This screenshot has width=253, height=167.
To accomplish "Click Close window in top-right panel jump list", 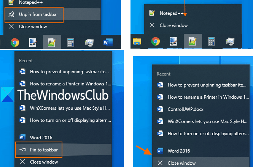I will click(193, 25).
